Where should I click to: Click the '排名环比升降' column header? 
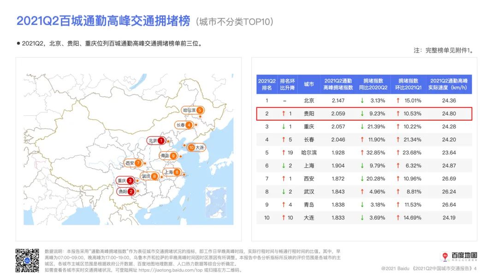point(287,84)
